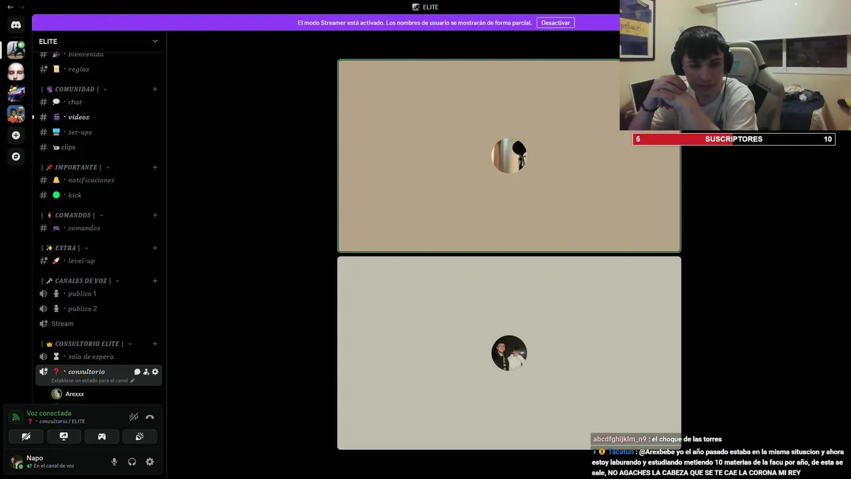
Task: Open the soccer players server icon
Action: 16,114
